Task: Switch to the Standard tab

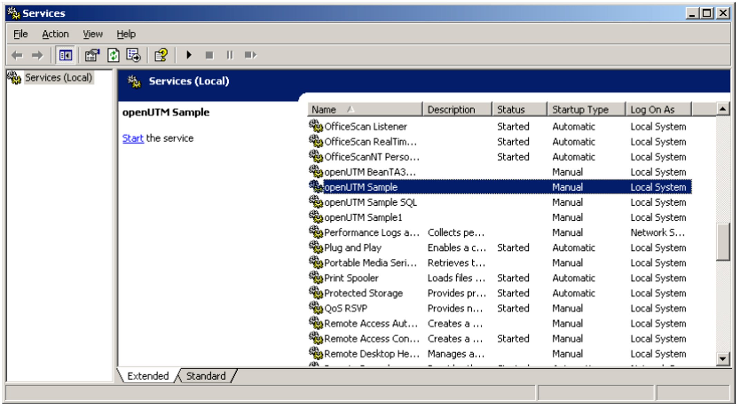Action: point(206,376)
